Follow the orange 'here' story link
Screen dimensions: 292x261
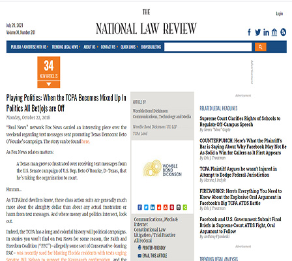click(85, 142)
